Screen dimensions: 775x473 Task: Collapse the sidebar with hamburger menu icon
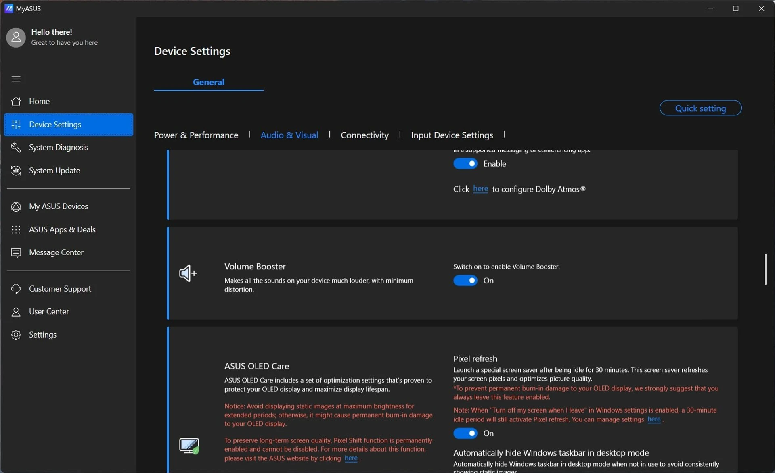[x=16, y=79]
